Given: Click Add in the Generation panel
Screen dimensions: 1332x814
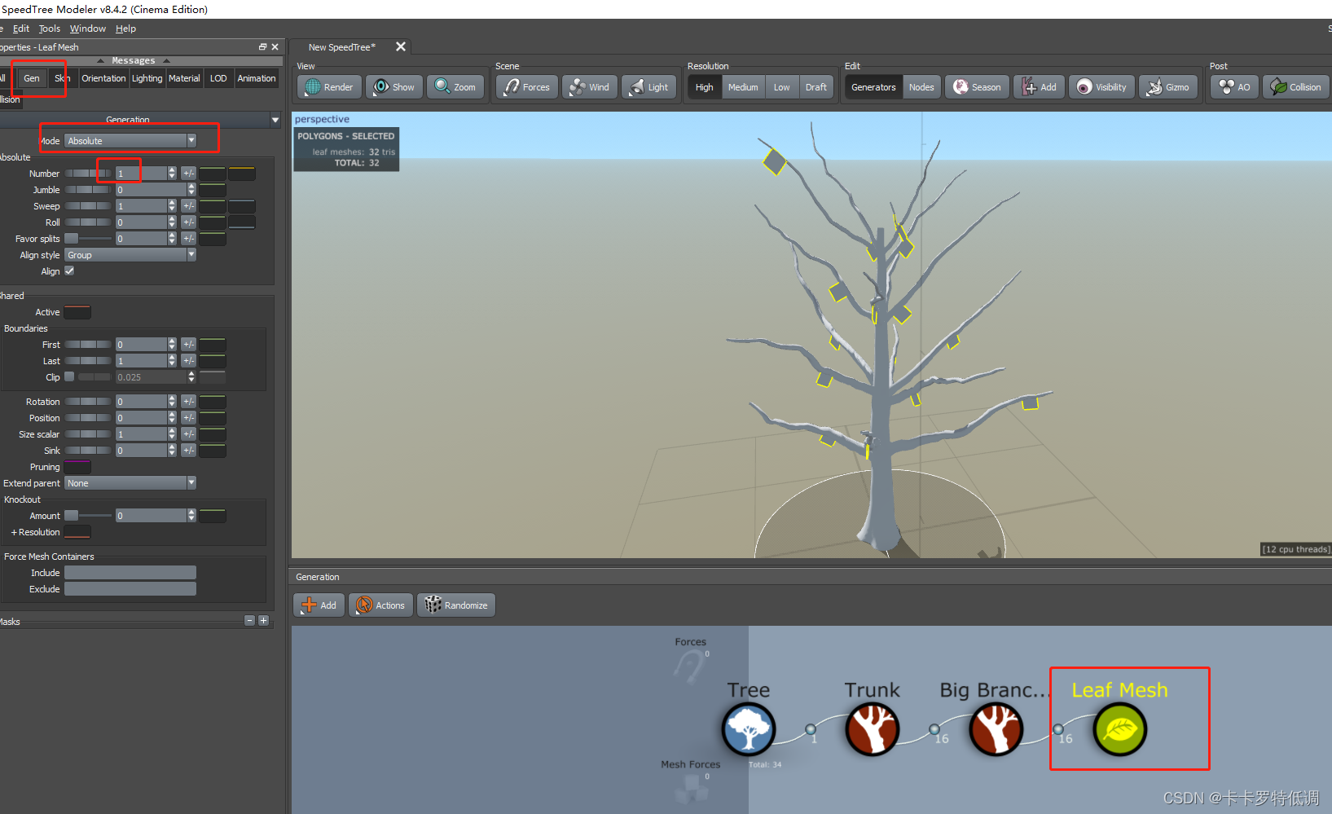Looking at the screenshot, I should [319, 605].
